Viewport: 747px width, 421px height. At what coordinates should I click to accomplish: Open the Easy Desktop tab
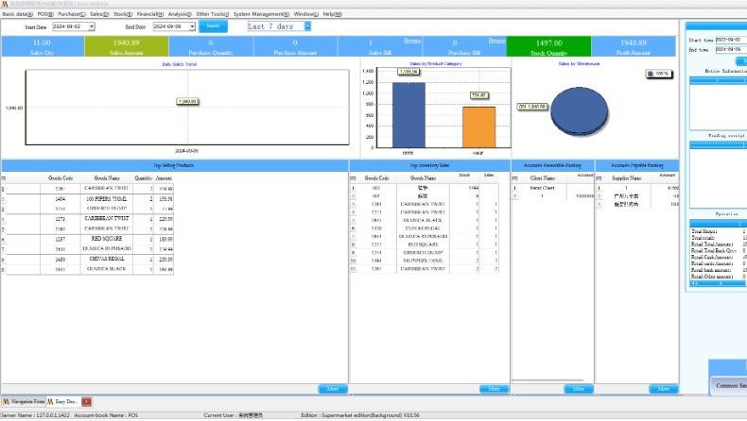pyautogui.click(x=62, y=402)
